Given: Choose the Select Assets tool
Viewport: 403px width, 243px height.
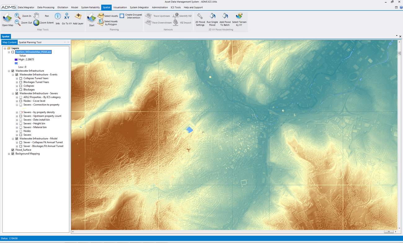Looking at the screenshot, I should tap(108, 16).
